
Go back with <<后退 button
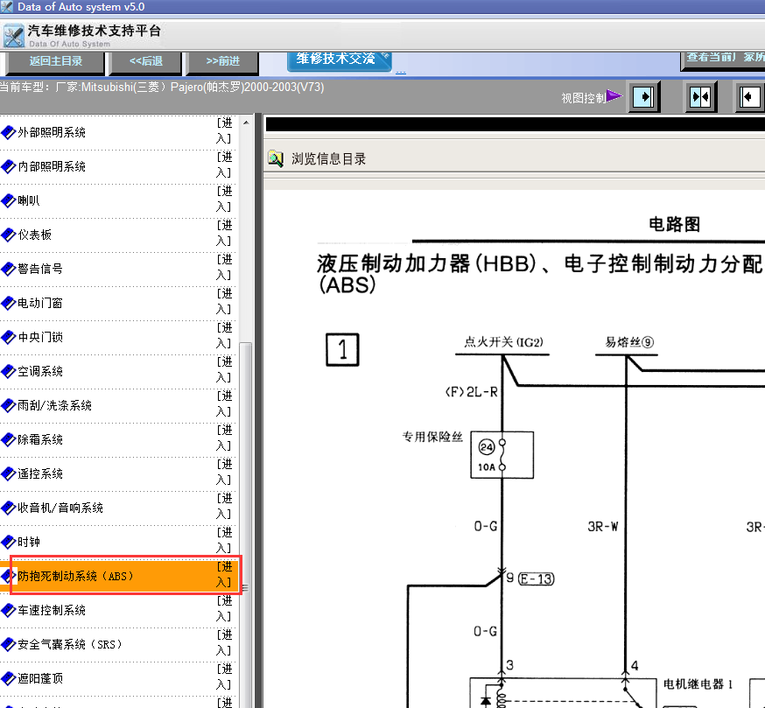point(146,61)
